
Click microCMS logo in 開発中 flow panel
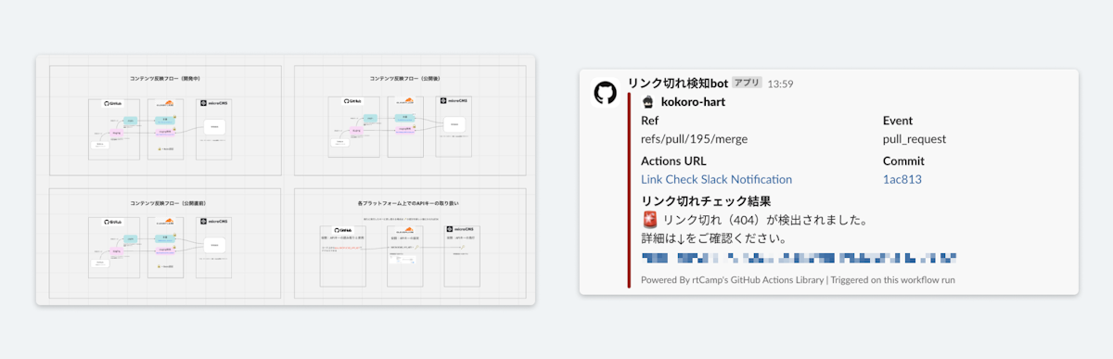[x=215, y=103]
